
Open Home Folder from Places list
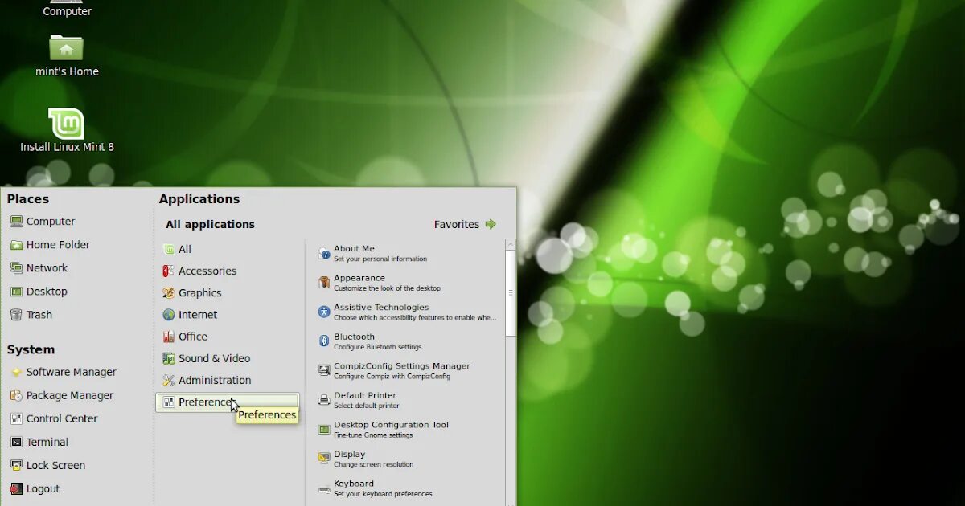click(x=58, y=245)
